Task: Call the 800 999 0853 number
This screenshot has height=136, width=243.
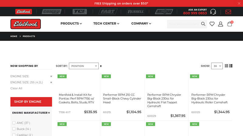Action: 195,13
